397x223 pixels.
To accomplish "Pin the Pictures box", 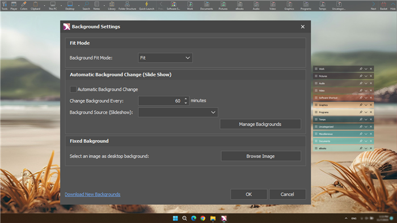I will (x=361, y=76).
